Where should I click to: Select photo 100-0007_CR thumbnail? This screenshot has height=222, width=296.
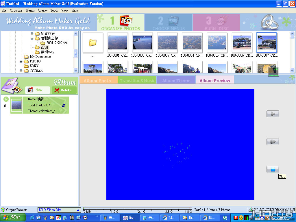tap(267, 43)
